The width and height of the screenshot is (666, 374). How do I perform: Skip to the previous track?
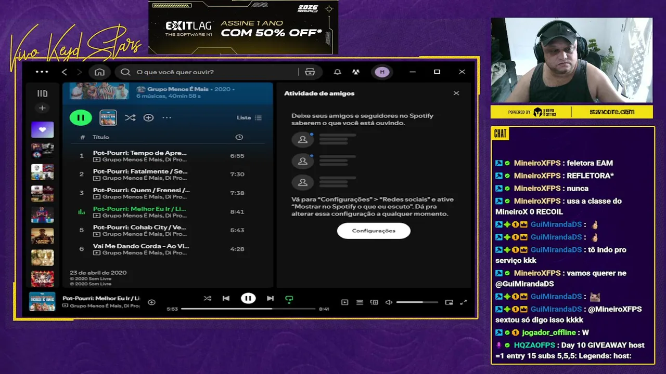click(x=226, y=298)
